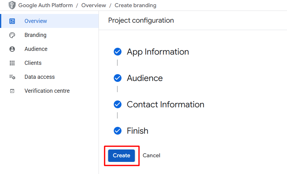The width and height of the screenshot is (287, 174).
Task: Click the Branding palette icon
Action: pos(12,35)
